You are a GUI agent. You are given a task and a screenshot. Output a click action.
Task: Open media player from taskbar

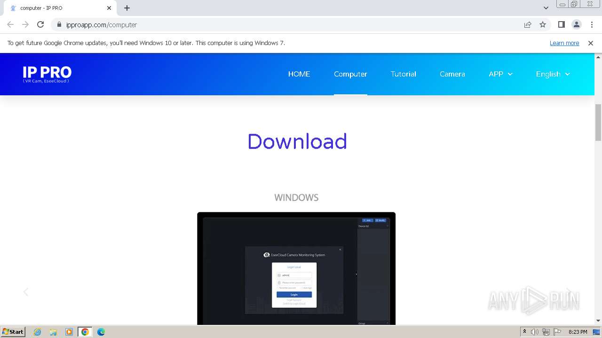coord(69,332)
